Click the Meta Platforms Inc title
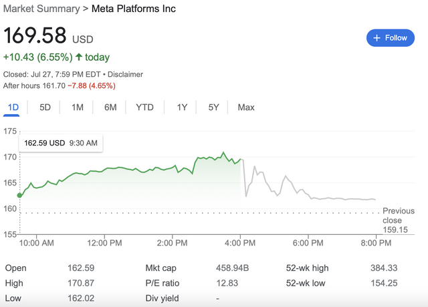The height and width of the screenshot is (307, 428). 134,9
